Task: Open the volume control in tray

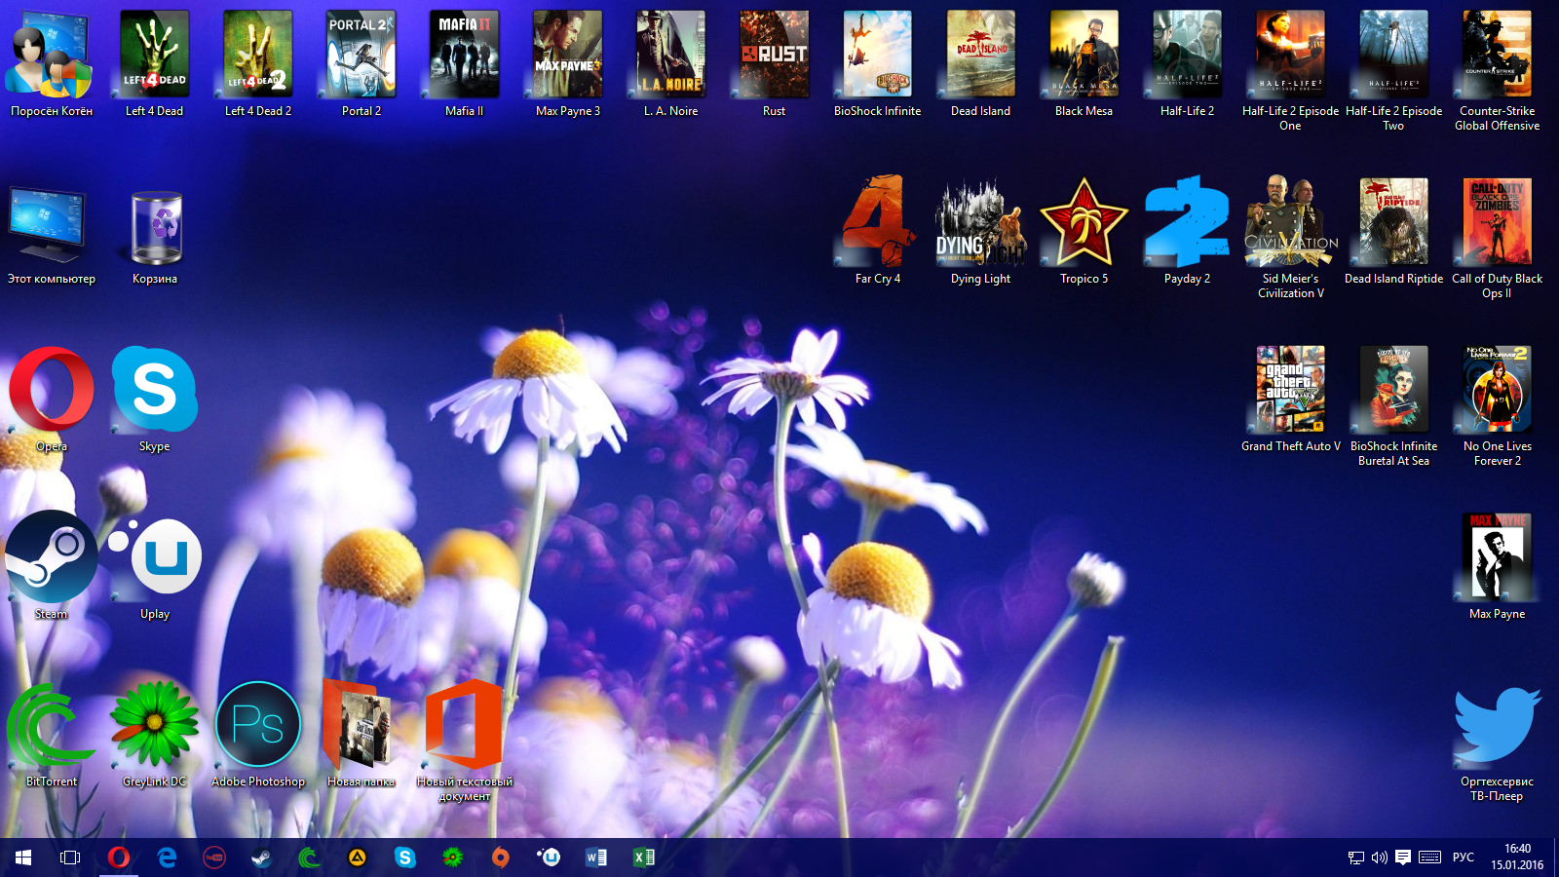Action: click(x=1379, y=858)
